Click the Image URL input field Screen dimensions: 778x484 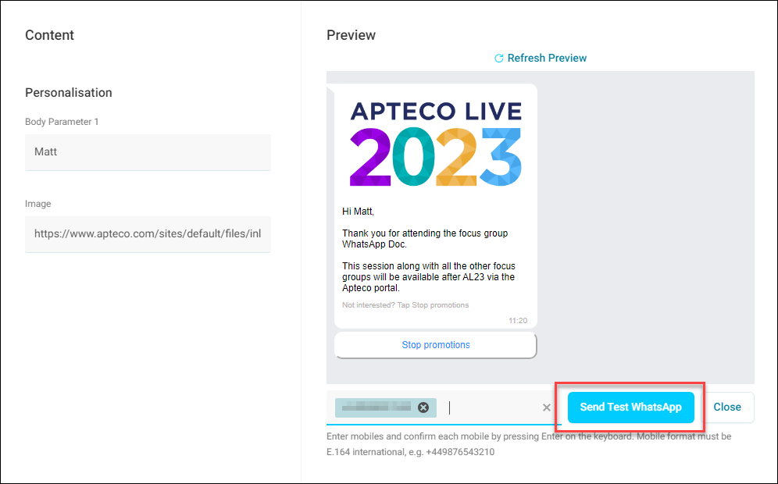coord(148,233)
